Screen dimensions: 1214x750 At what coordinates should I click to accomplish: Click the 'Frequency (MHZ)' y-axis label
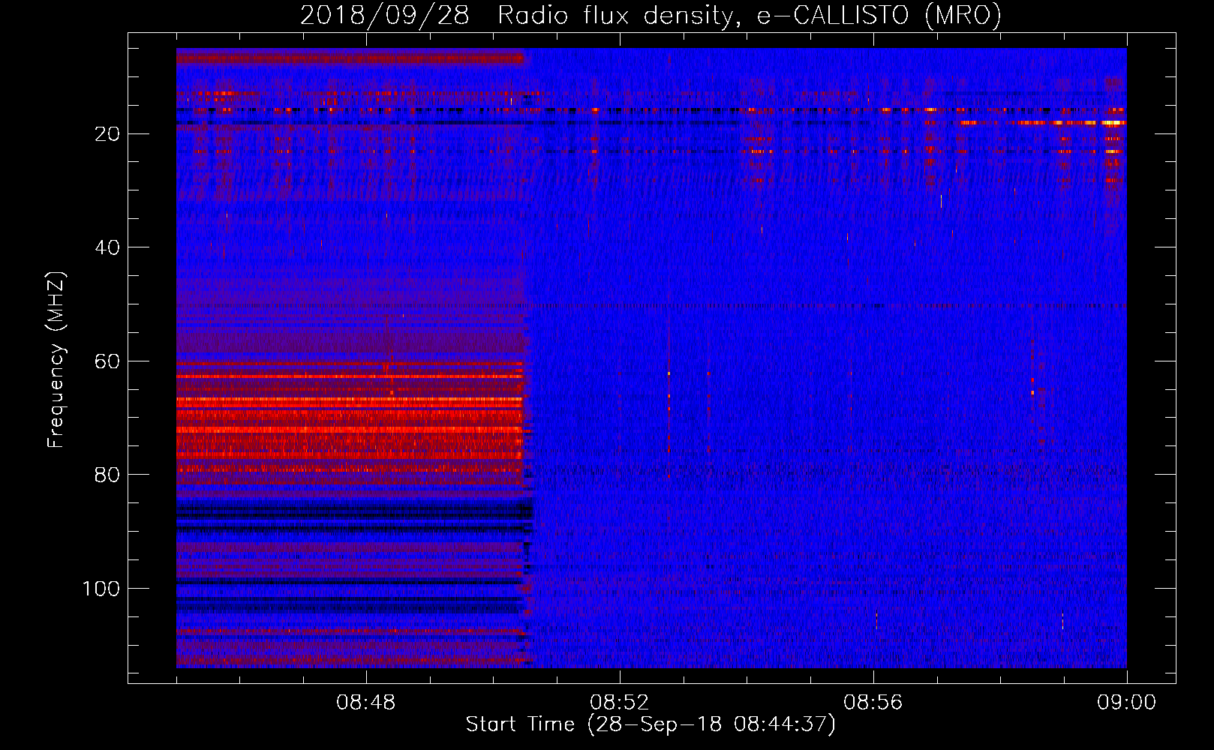[x=56, y=360]
